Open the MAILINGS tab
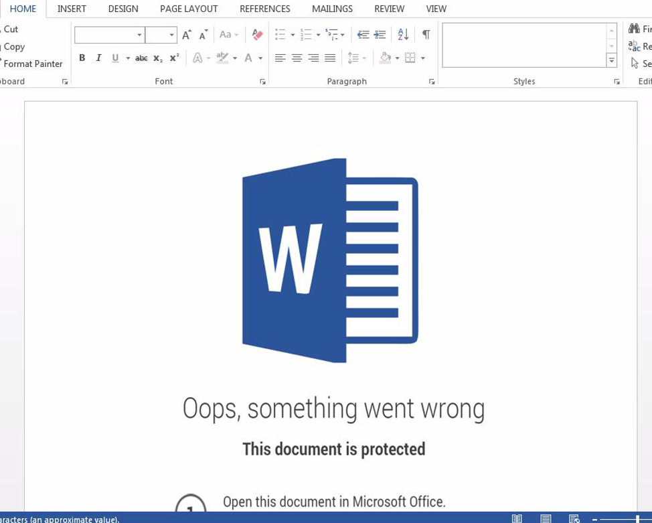This screenshot has height=523, width=652. click(332, 9)
